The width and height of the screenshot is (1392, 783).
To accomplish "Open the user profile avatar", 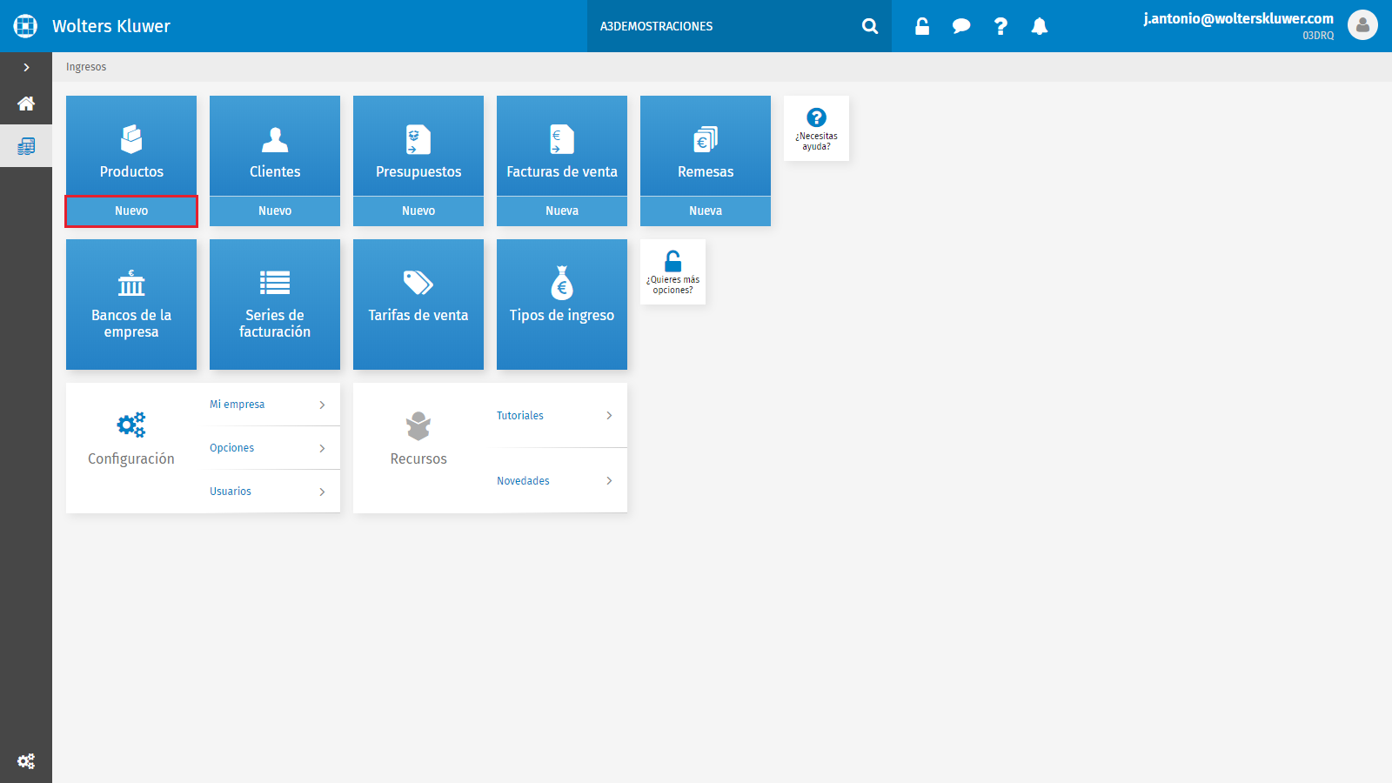I will pyautogui.click(x=1362, y=25).
